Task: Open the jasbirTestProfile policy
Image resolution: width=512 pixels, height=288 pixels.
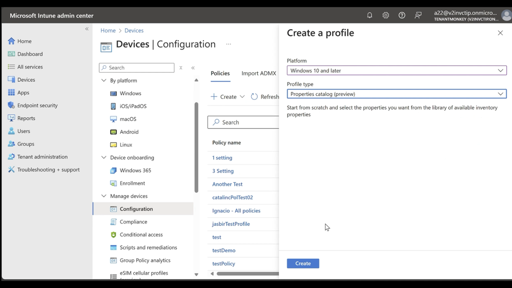Action: pyautogui.click(x=231, y=224)
